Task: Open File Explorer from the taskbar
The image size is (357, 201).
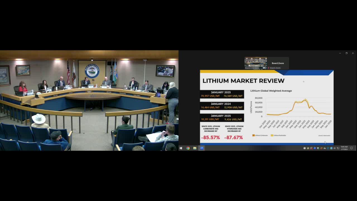Action: point(194,148)
